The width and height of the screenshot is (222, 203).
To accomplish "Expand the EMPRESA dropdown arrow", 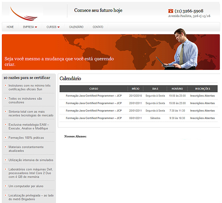I will 36,27.
